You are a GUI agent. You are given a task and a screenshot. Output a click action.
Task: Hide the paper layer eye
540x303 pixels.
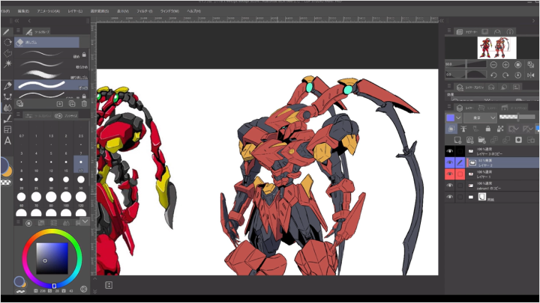pos(450,197)
